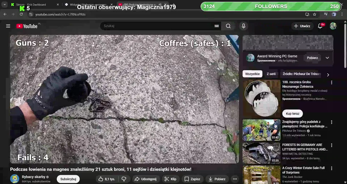The image size is (347, 184).
Task: Select Źródło: Pêcheur De Trésors chip
Action: pos(301,74)
